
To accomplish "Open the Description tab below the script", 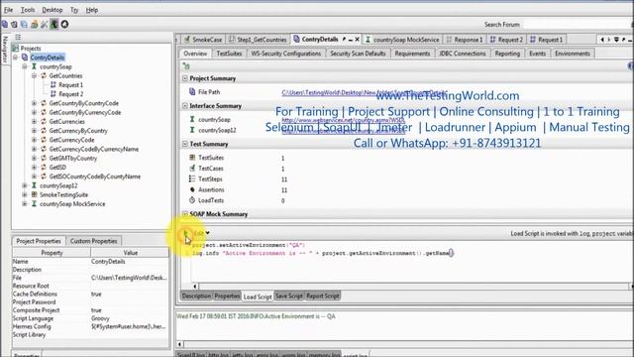I will tap(196, 296).
